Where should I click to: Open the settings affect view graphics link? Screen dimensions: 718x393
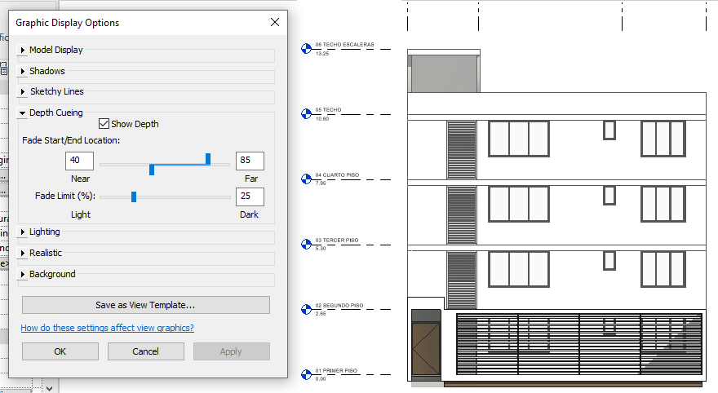[107, 328]
